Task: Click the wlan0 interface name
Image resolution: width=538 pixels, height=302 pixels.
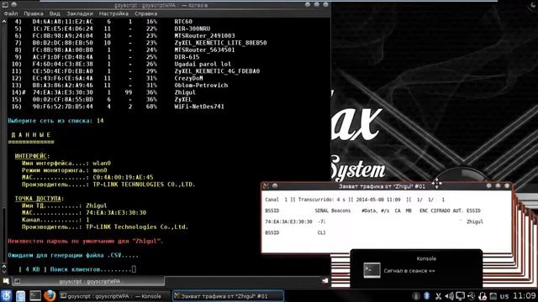Action: [x=102, y=164]
